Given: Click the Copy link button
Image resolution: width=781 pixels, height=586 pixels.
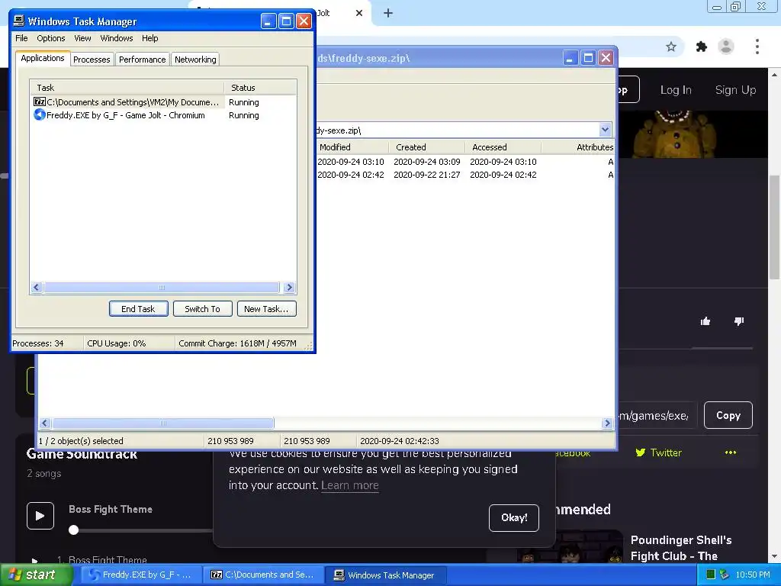Looking at the screenshot, I should pyautogui.click(x=728, y=415).
